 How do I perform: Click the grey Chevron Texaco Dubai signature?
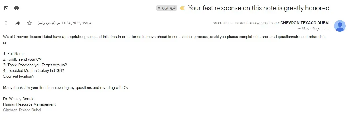22,110
